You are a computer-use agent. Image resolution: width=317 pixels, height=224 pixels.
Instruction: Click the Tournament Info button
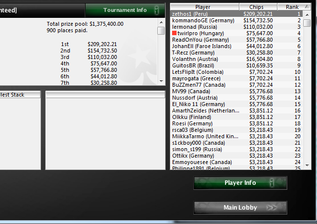click(x=125, y=10)
